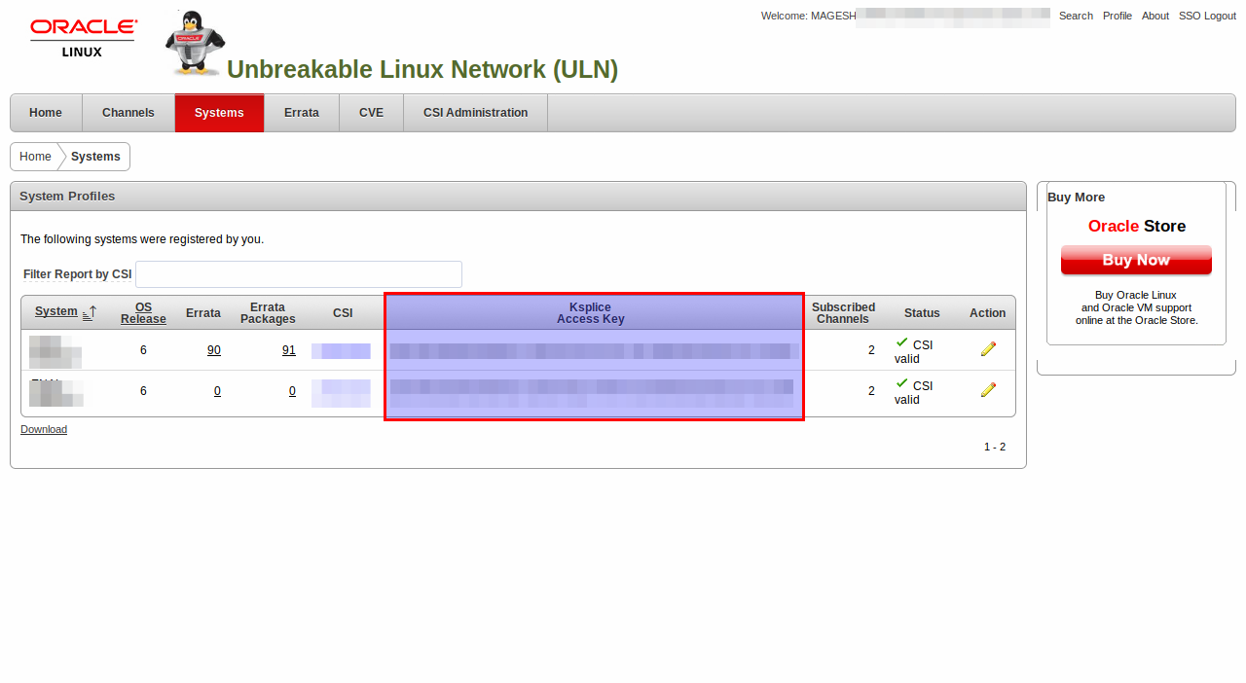The height and width of the screenshot is (683, 1246).
Task: Open the 0 errata link in second row
Action: click(217, 391)
